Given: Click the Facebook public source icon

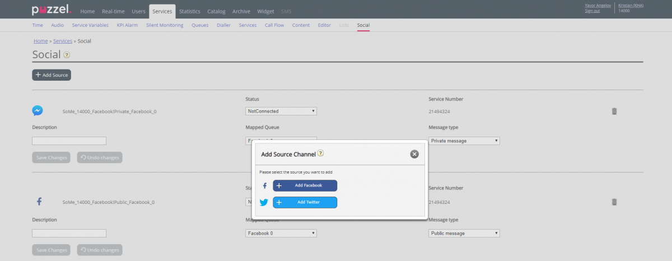Looking at the screenshot, I should pyautogui.click(x=39, y=202).
